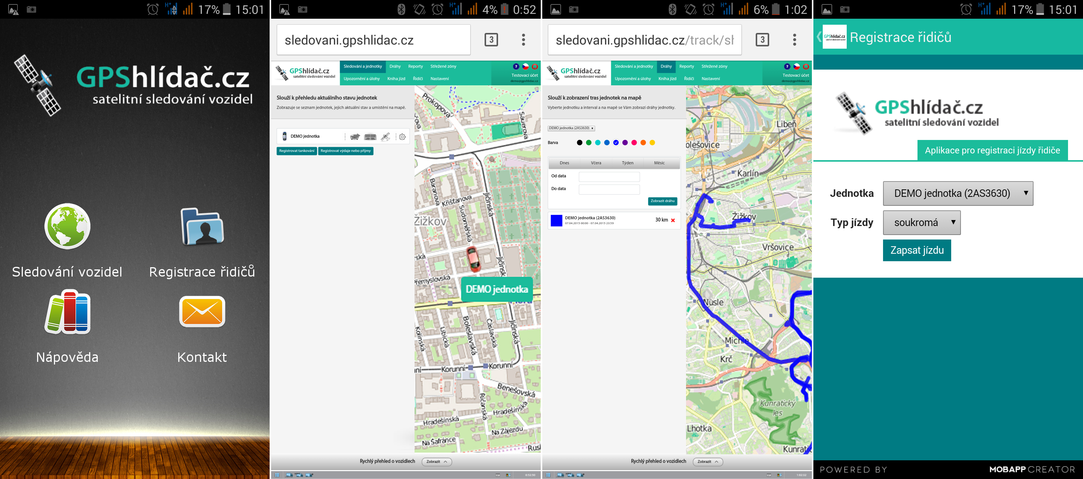Click Registrovat výdaje nebo příjmy button
Screen dimensions: 1083x479
[346, 151]
